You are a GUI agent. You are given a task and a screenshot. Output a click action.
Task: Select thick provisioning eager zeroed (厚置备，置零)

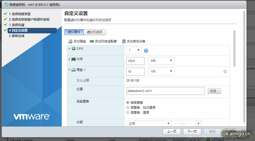pyautogui.click(x=128, y=112)
